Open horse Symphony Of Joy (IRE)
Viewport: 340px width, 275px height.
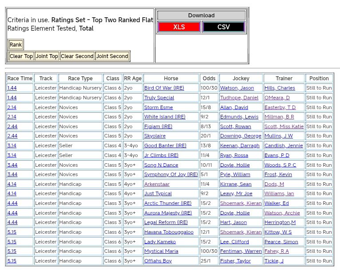(x=171, y=175)
